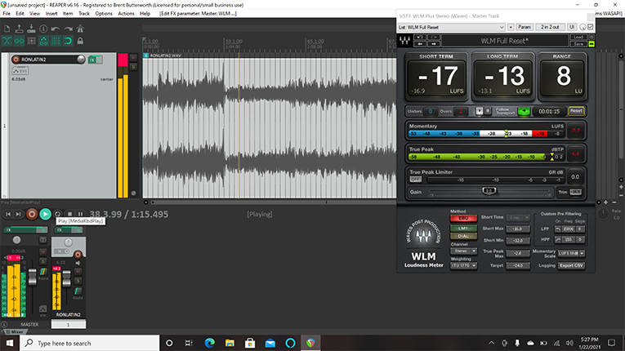The width and height of the screenshot is (625, 351).
Task: Open Windows Start menu
Action: pos(10,343)
